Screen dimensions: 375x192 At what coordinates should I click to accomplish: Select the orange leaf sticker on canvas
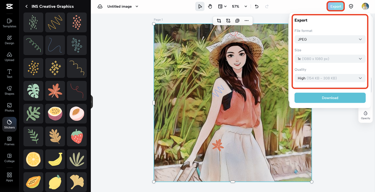click(x=218, y=145)
